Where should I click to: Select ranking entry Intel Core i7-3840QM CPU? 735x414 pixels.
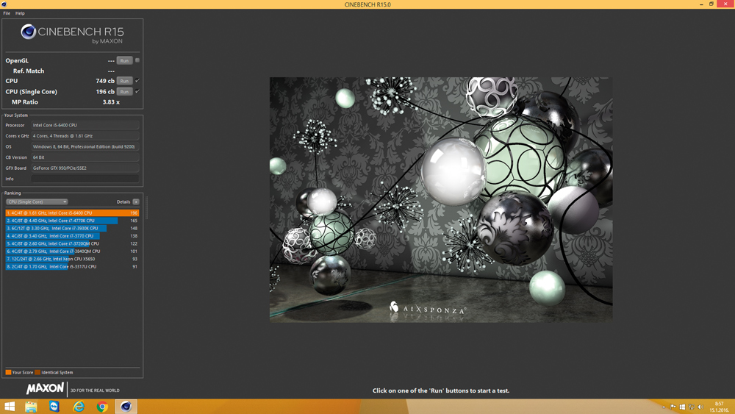[x=72, y=251]
